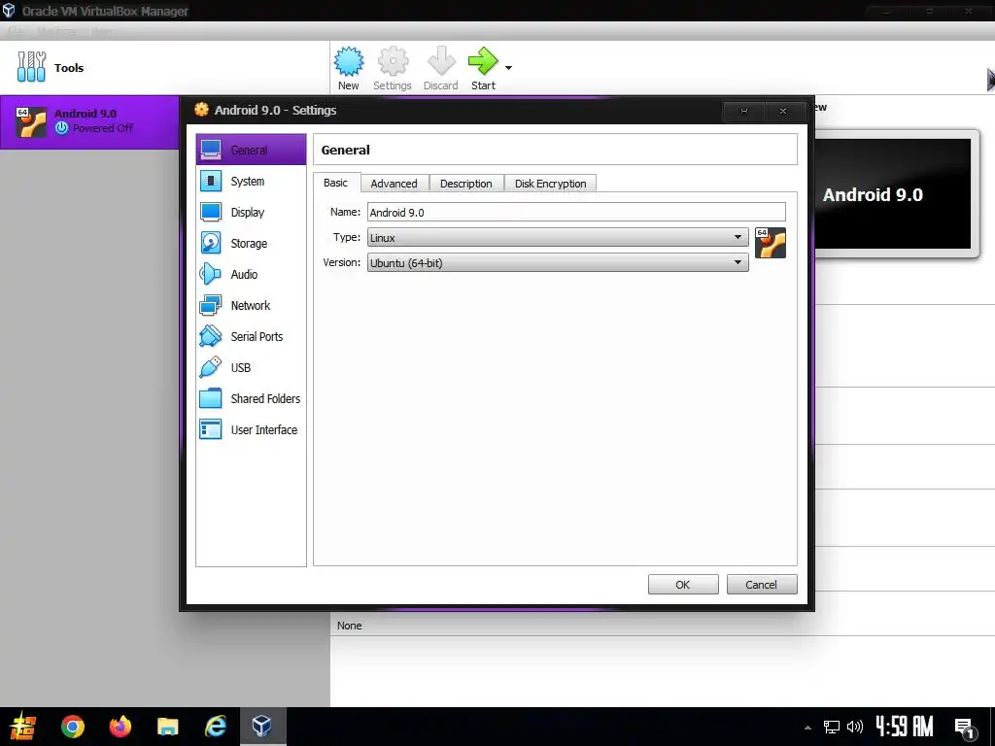Viewport: 995px width, 746px height.
Task: Open the Storage settings category
Action: [x=251, y=243]
